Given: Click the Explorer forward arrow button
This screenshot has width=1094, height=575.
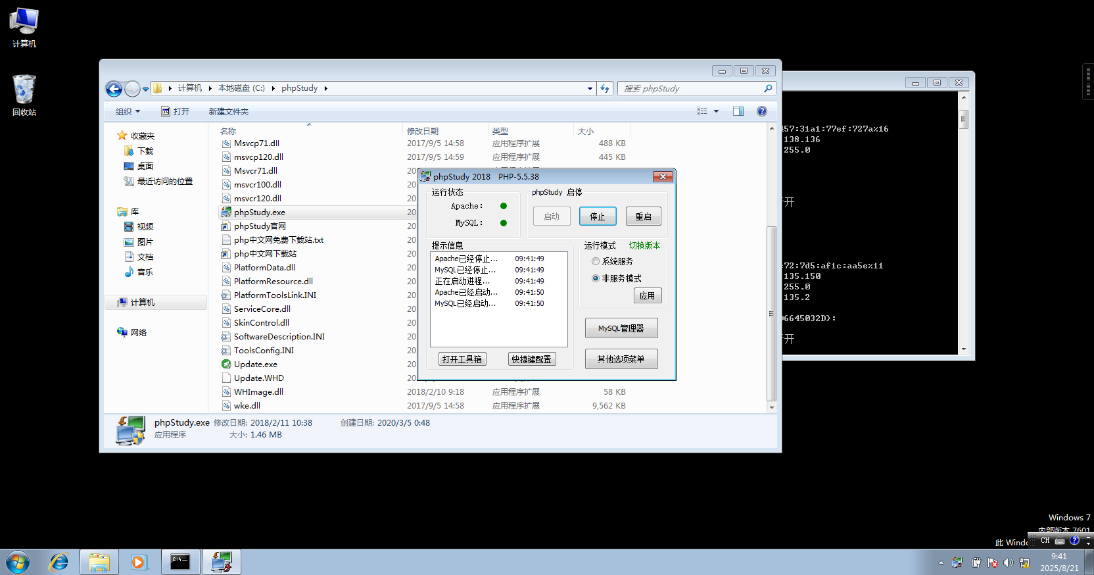Looking at the screenshot, I should [x=132, y=89].
